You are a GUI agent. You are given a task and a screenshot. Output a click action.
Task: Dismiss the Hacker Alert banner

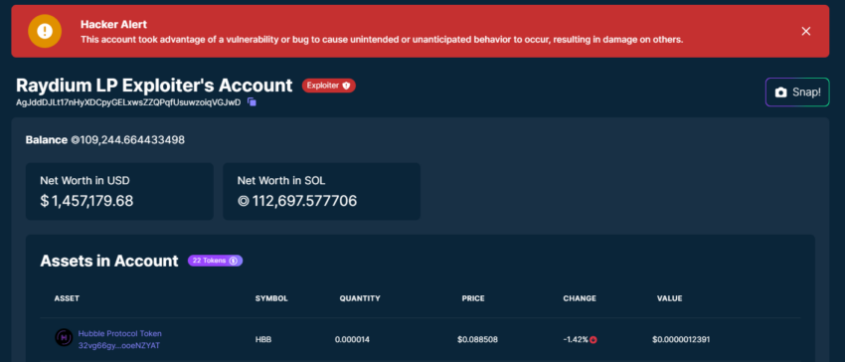(805, 31)
